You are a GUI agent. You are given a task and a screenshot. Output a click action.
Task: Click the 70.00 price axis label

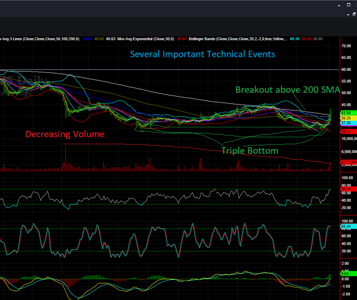click(x=346, y=46)
